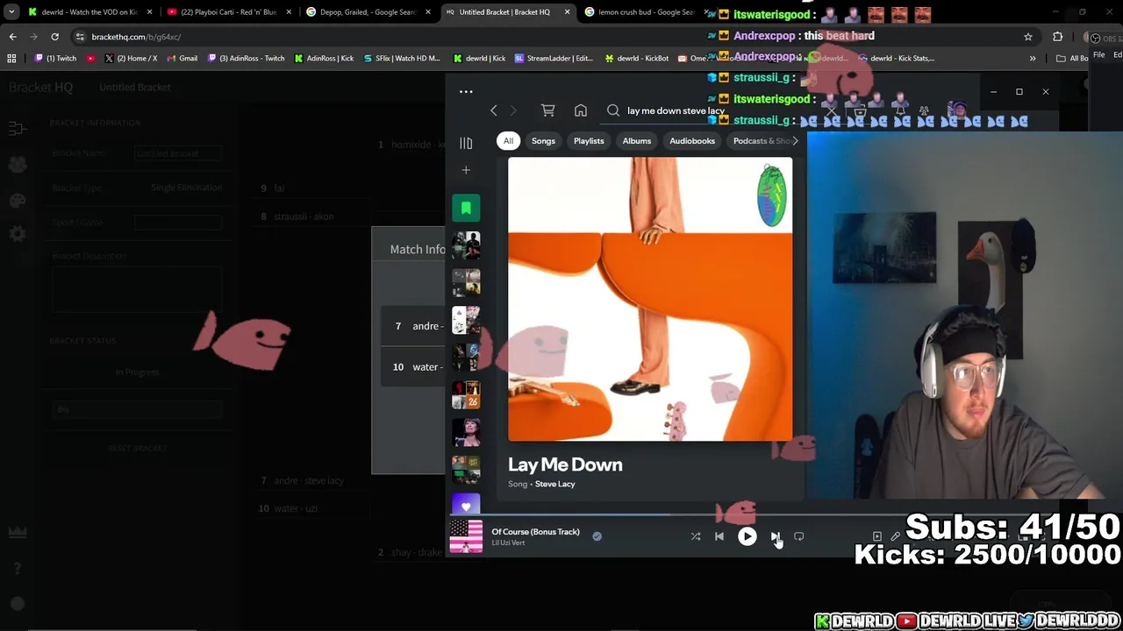The width and height of the screenshot is (1123, 631).
Task: Select the All search filter
Action: 508,140
